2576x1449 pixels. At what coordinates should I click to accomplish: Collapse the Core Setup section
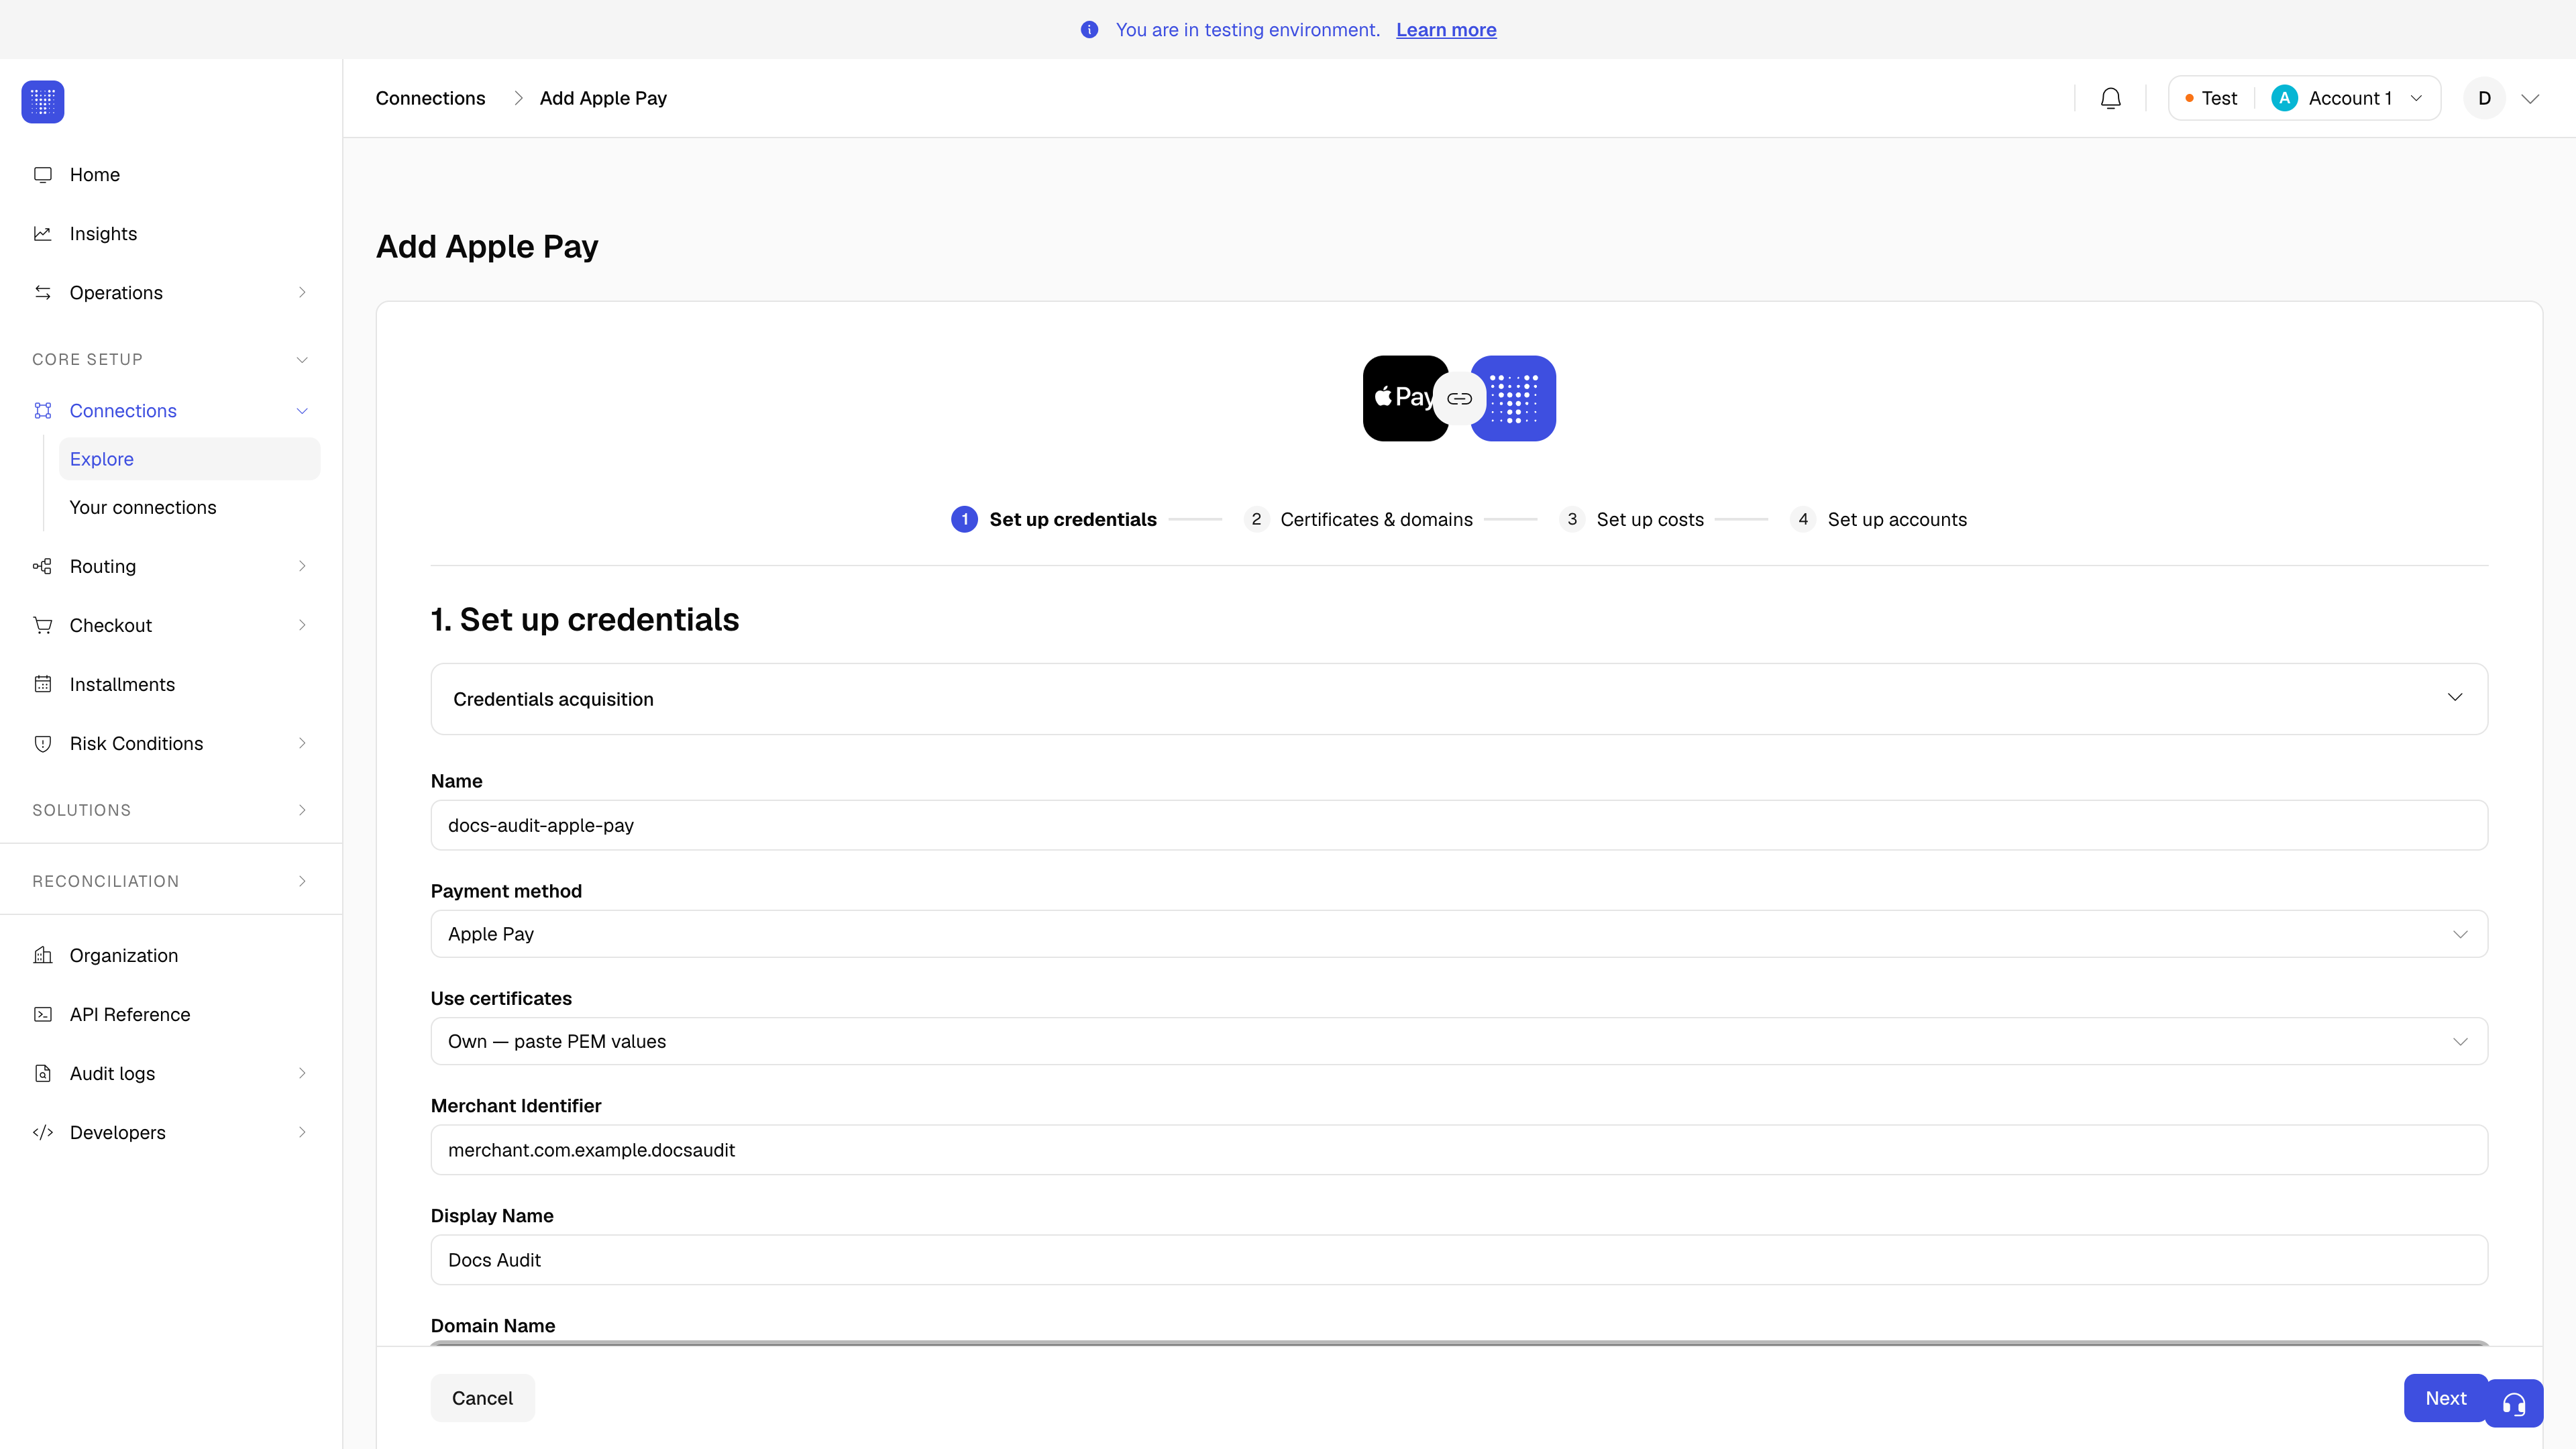(x=170, y=359)
